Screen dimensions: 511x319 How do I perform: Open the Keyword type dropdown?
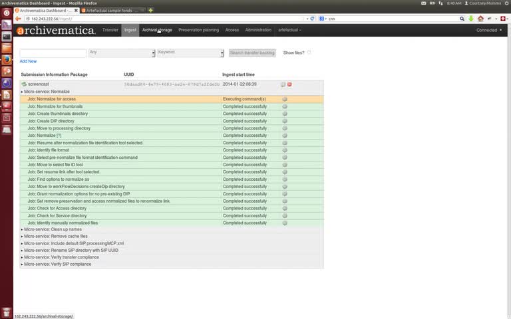(x=190, y=53)
